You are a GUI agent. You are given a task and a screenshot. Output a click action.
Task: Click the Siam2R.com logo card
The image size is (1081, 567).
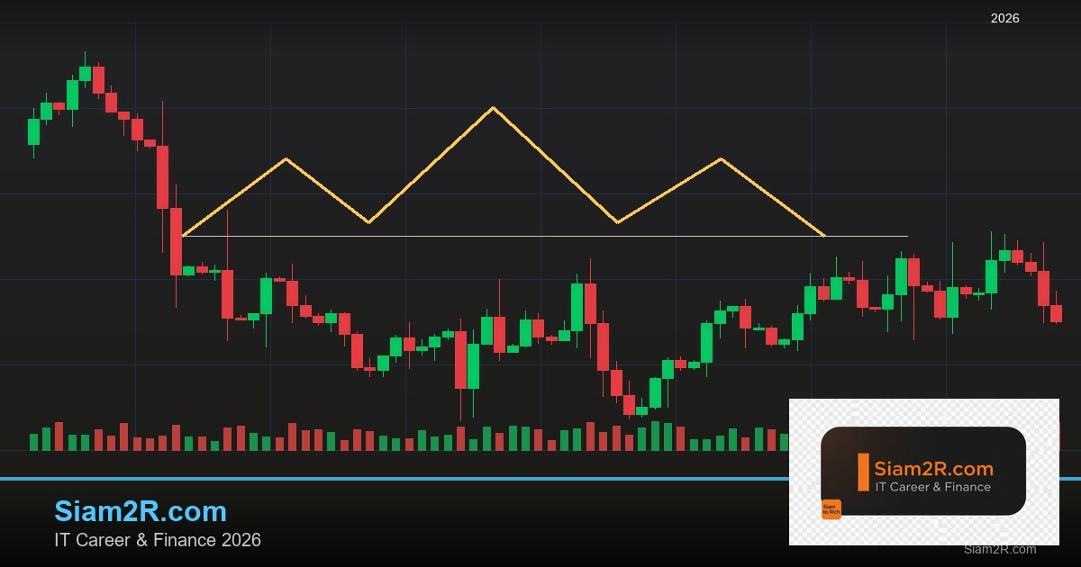click(923, 471)
